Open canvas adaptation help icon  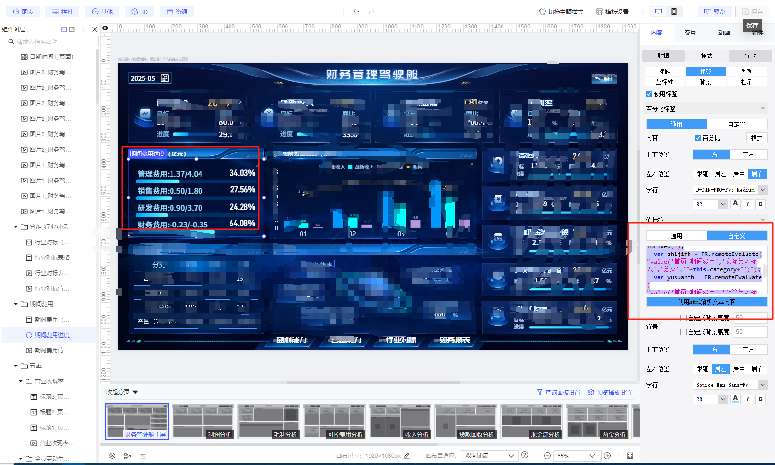pyautogui.click(x=525, y=455)
